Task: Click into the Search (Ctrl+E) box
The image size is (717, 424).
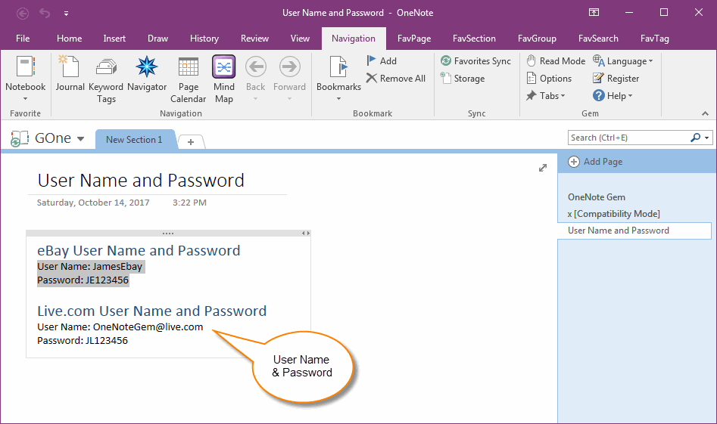Action: (x=628, y=138)
